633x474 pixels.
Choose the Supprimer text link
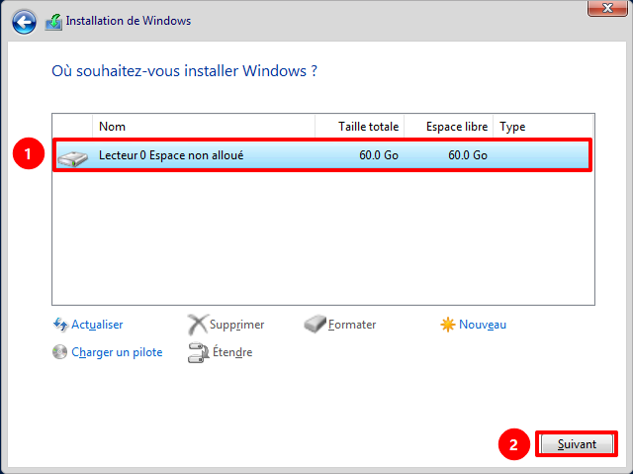point(236,325)
